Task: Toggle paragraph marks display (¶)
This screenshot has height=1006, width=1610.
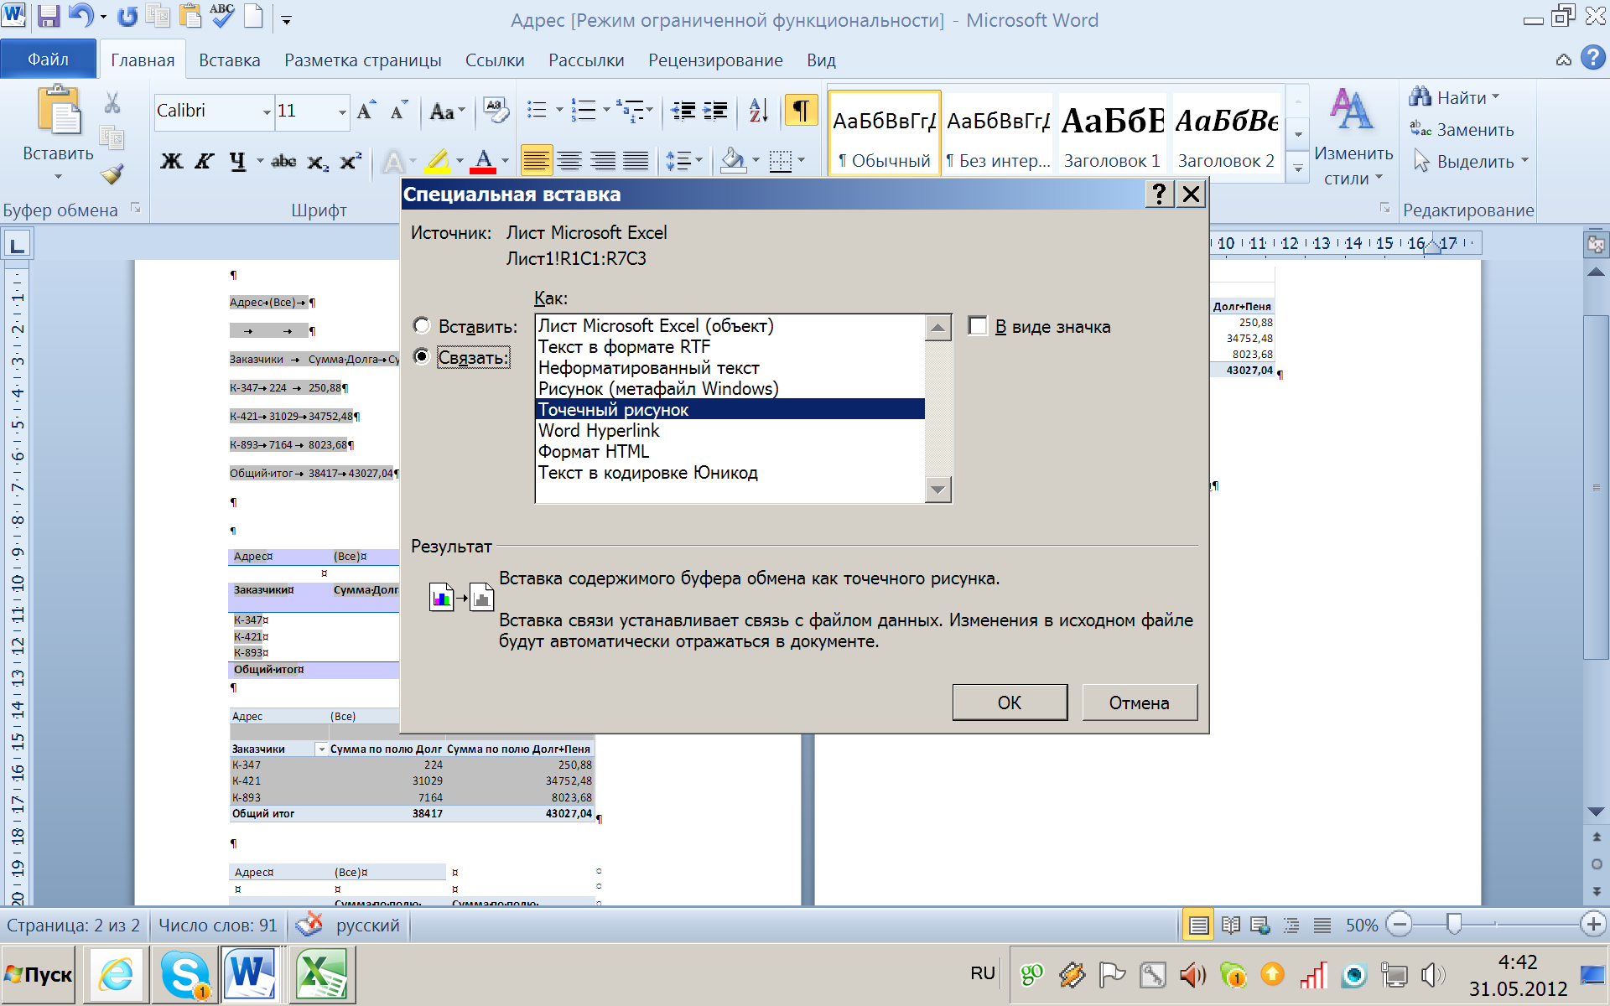Action: click(x=802, y=111)
